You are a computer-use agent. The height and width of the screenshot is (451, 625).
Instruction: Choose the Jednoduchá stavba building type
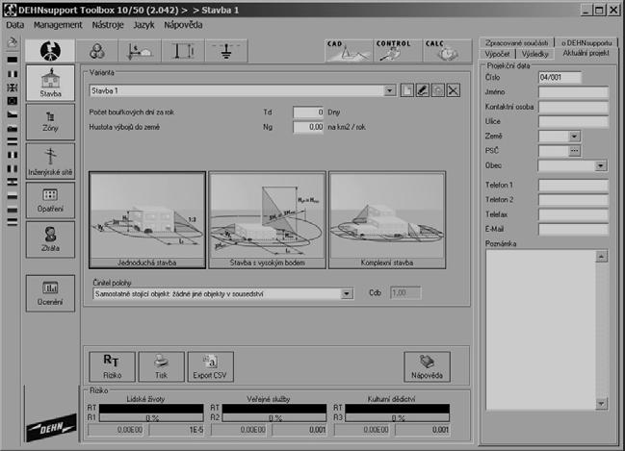[x=147, y=220]
